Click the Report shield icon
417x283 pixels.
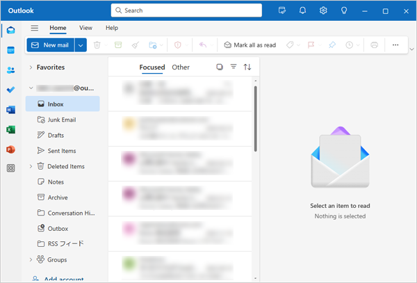(178, 45)
